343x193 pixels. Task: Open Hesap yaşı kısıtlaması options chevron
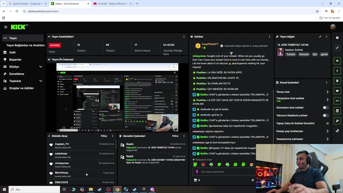tap(327, 131)
